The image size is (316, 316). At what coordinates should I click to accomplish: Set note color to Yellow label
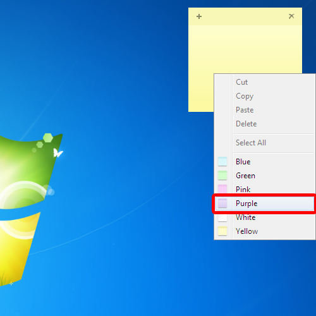click(246, 231)
